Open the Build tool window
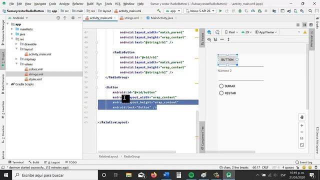This screenshot has height=180, width=320. (x=34, y=162)
